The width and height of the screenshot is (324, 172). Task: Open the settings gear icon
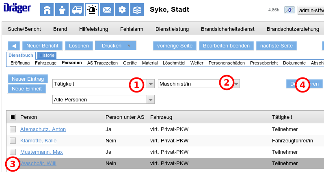tap(122, 10)
